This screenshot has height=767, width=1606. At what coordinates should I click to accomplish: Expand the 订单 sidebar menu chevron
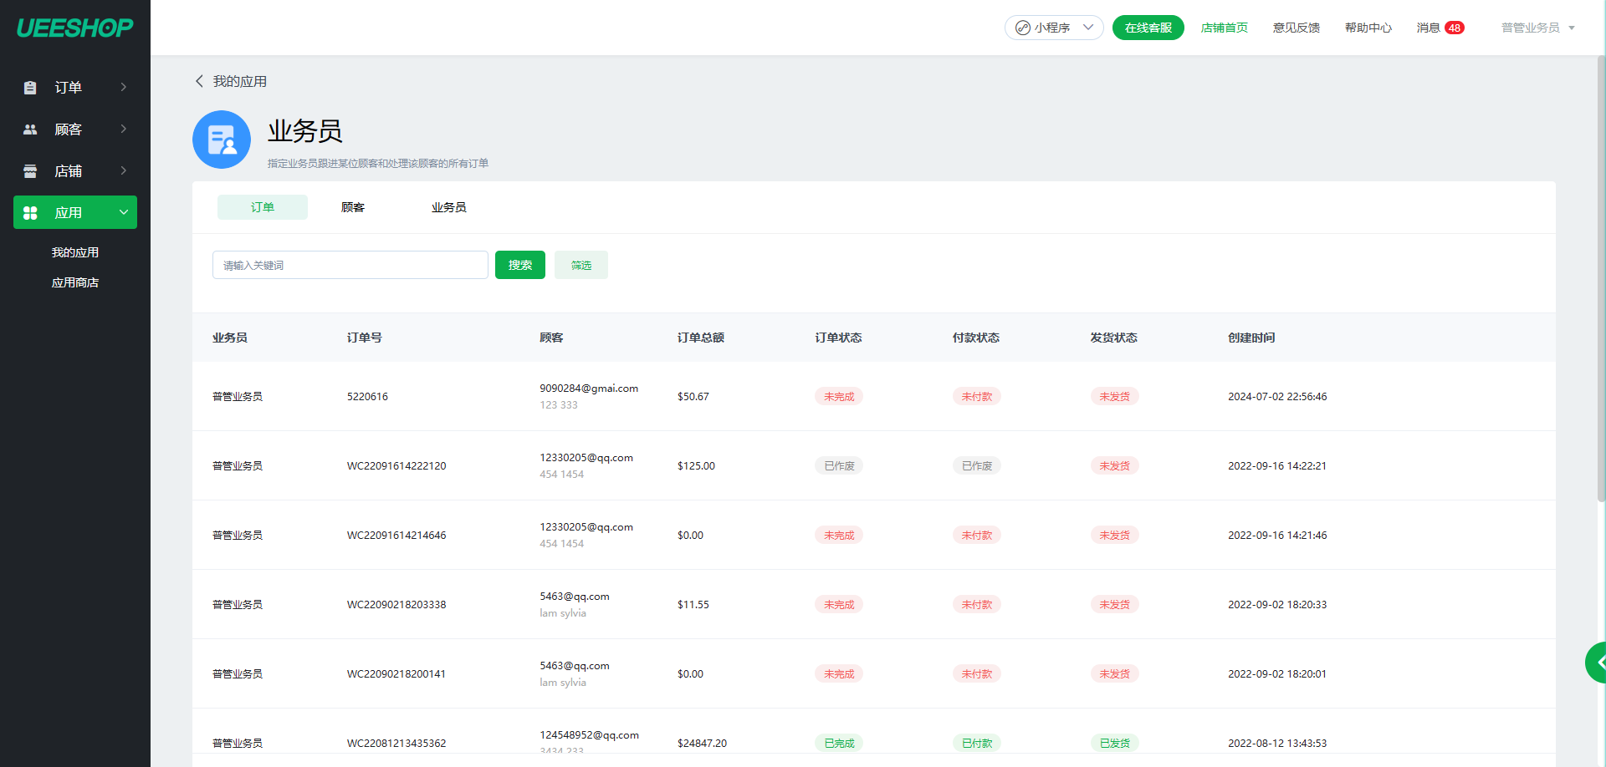(124, 87)
